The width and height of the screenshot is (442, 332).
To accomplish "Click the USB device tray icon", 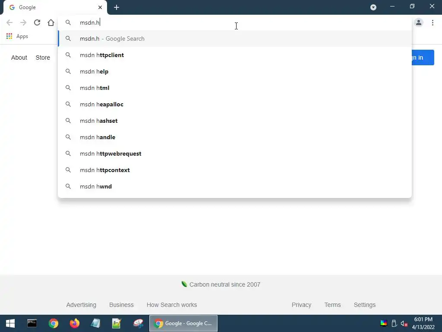I will click(394, 323).
